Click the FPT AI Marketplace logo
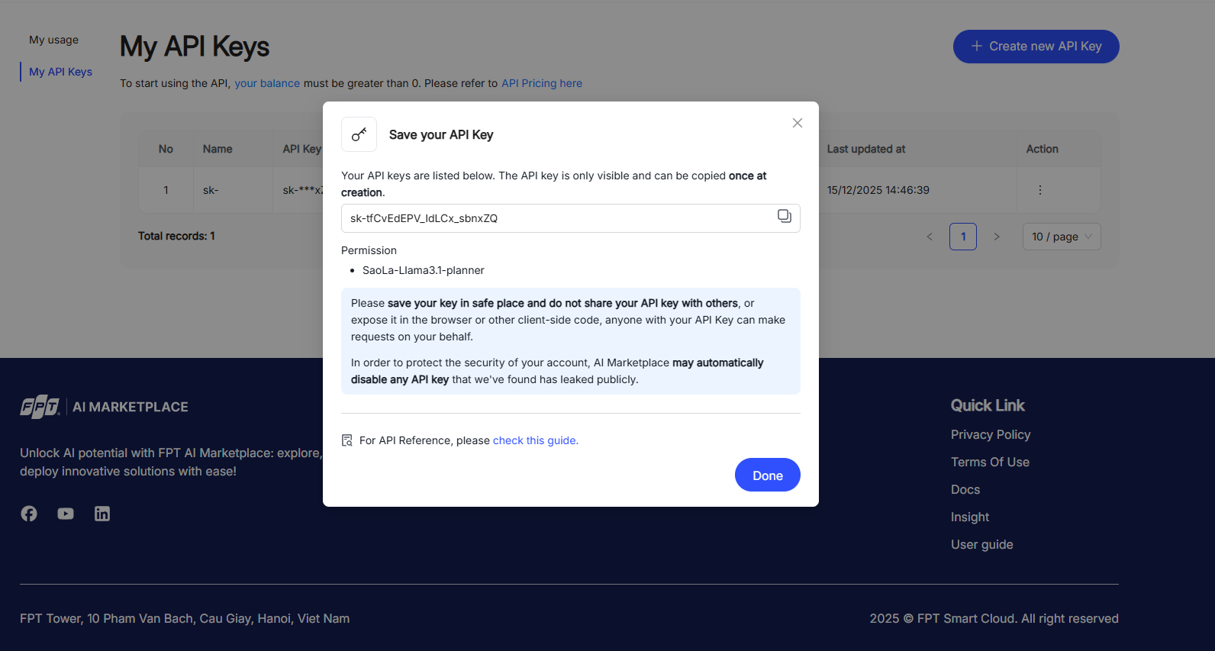 coord(104,407)
